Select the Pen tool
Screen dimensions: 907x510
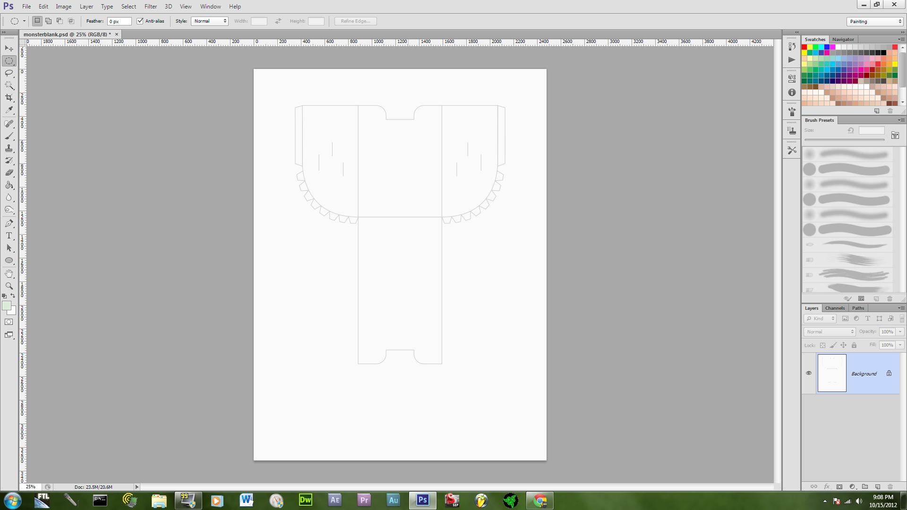[x=9, y=223]
